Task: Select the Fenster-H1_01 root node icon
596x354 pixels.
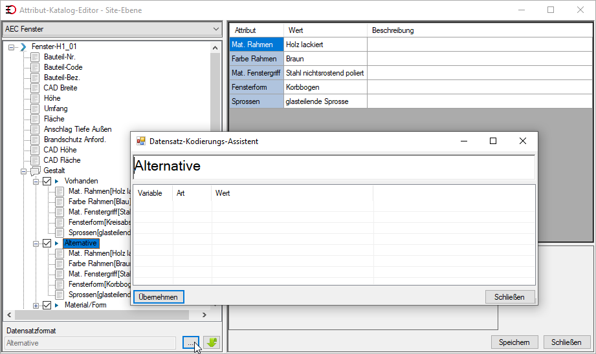Action: pos(23,47)
